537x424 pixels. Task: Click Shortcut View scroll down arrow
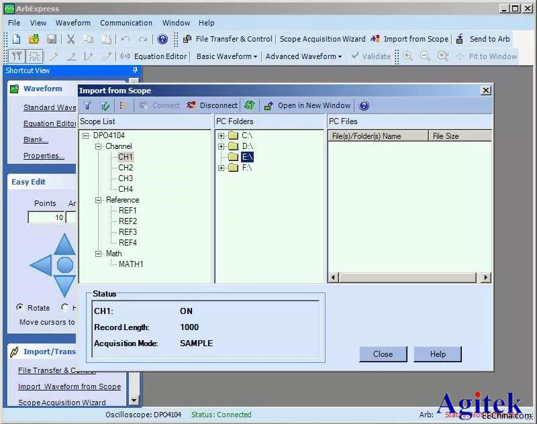tap(134, 400)
